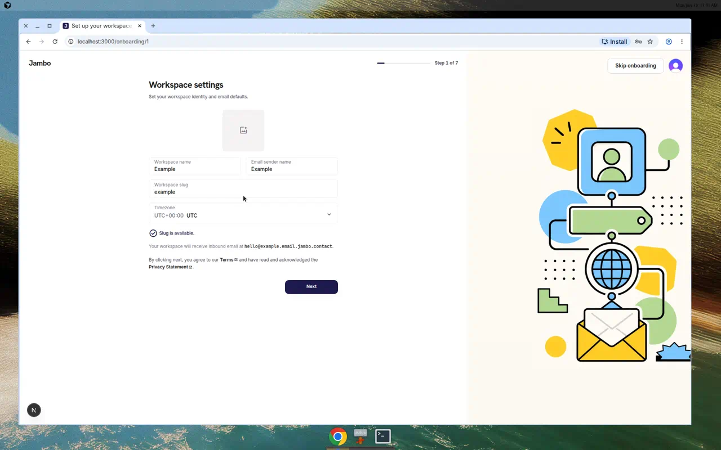The width and height of the screenshot is (721, 450).
Task: Open the Chrome three-dot menu
Action: (x=682, y=42)
